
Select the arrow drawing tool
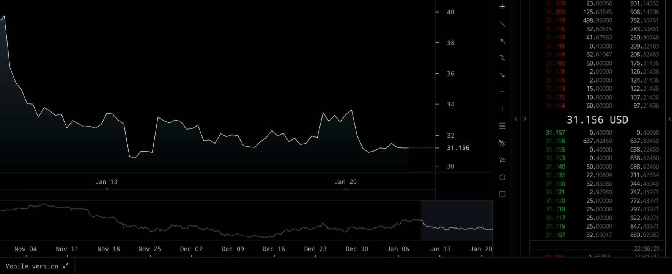coord(502,75)
